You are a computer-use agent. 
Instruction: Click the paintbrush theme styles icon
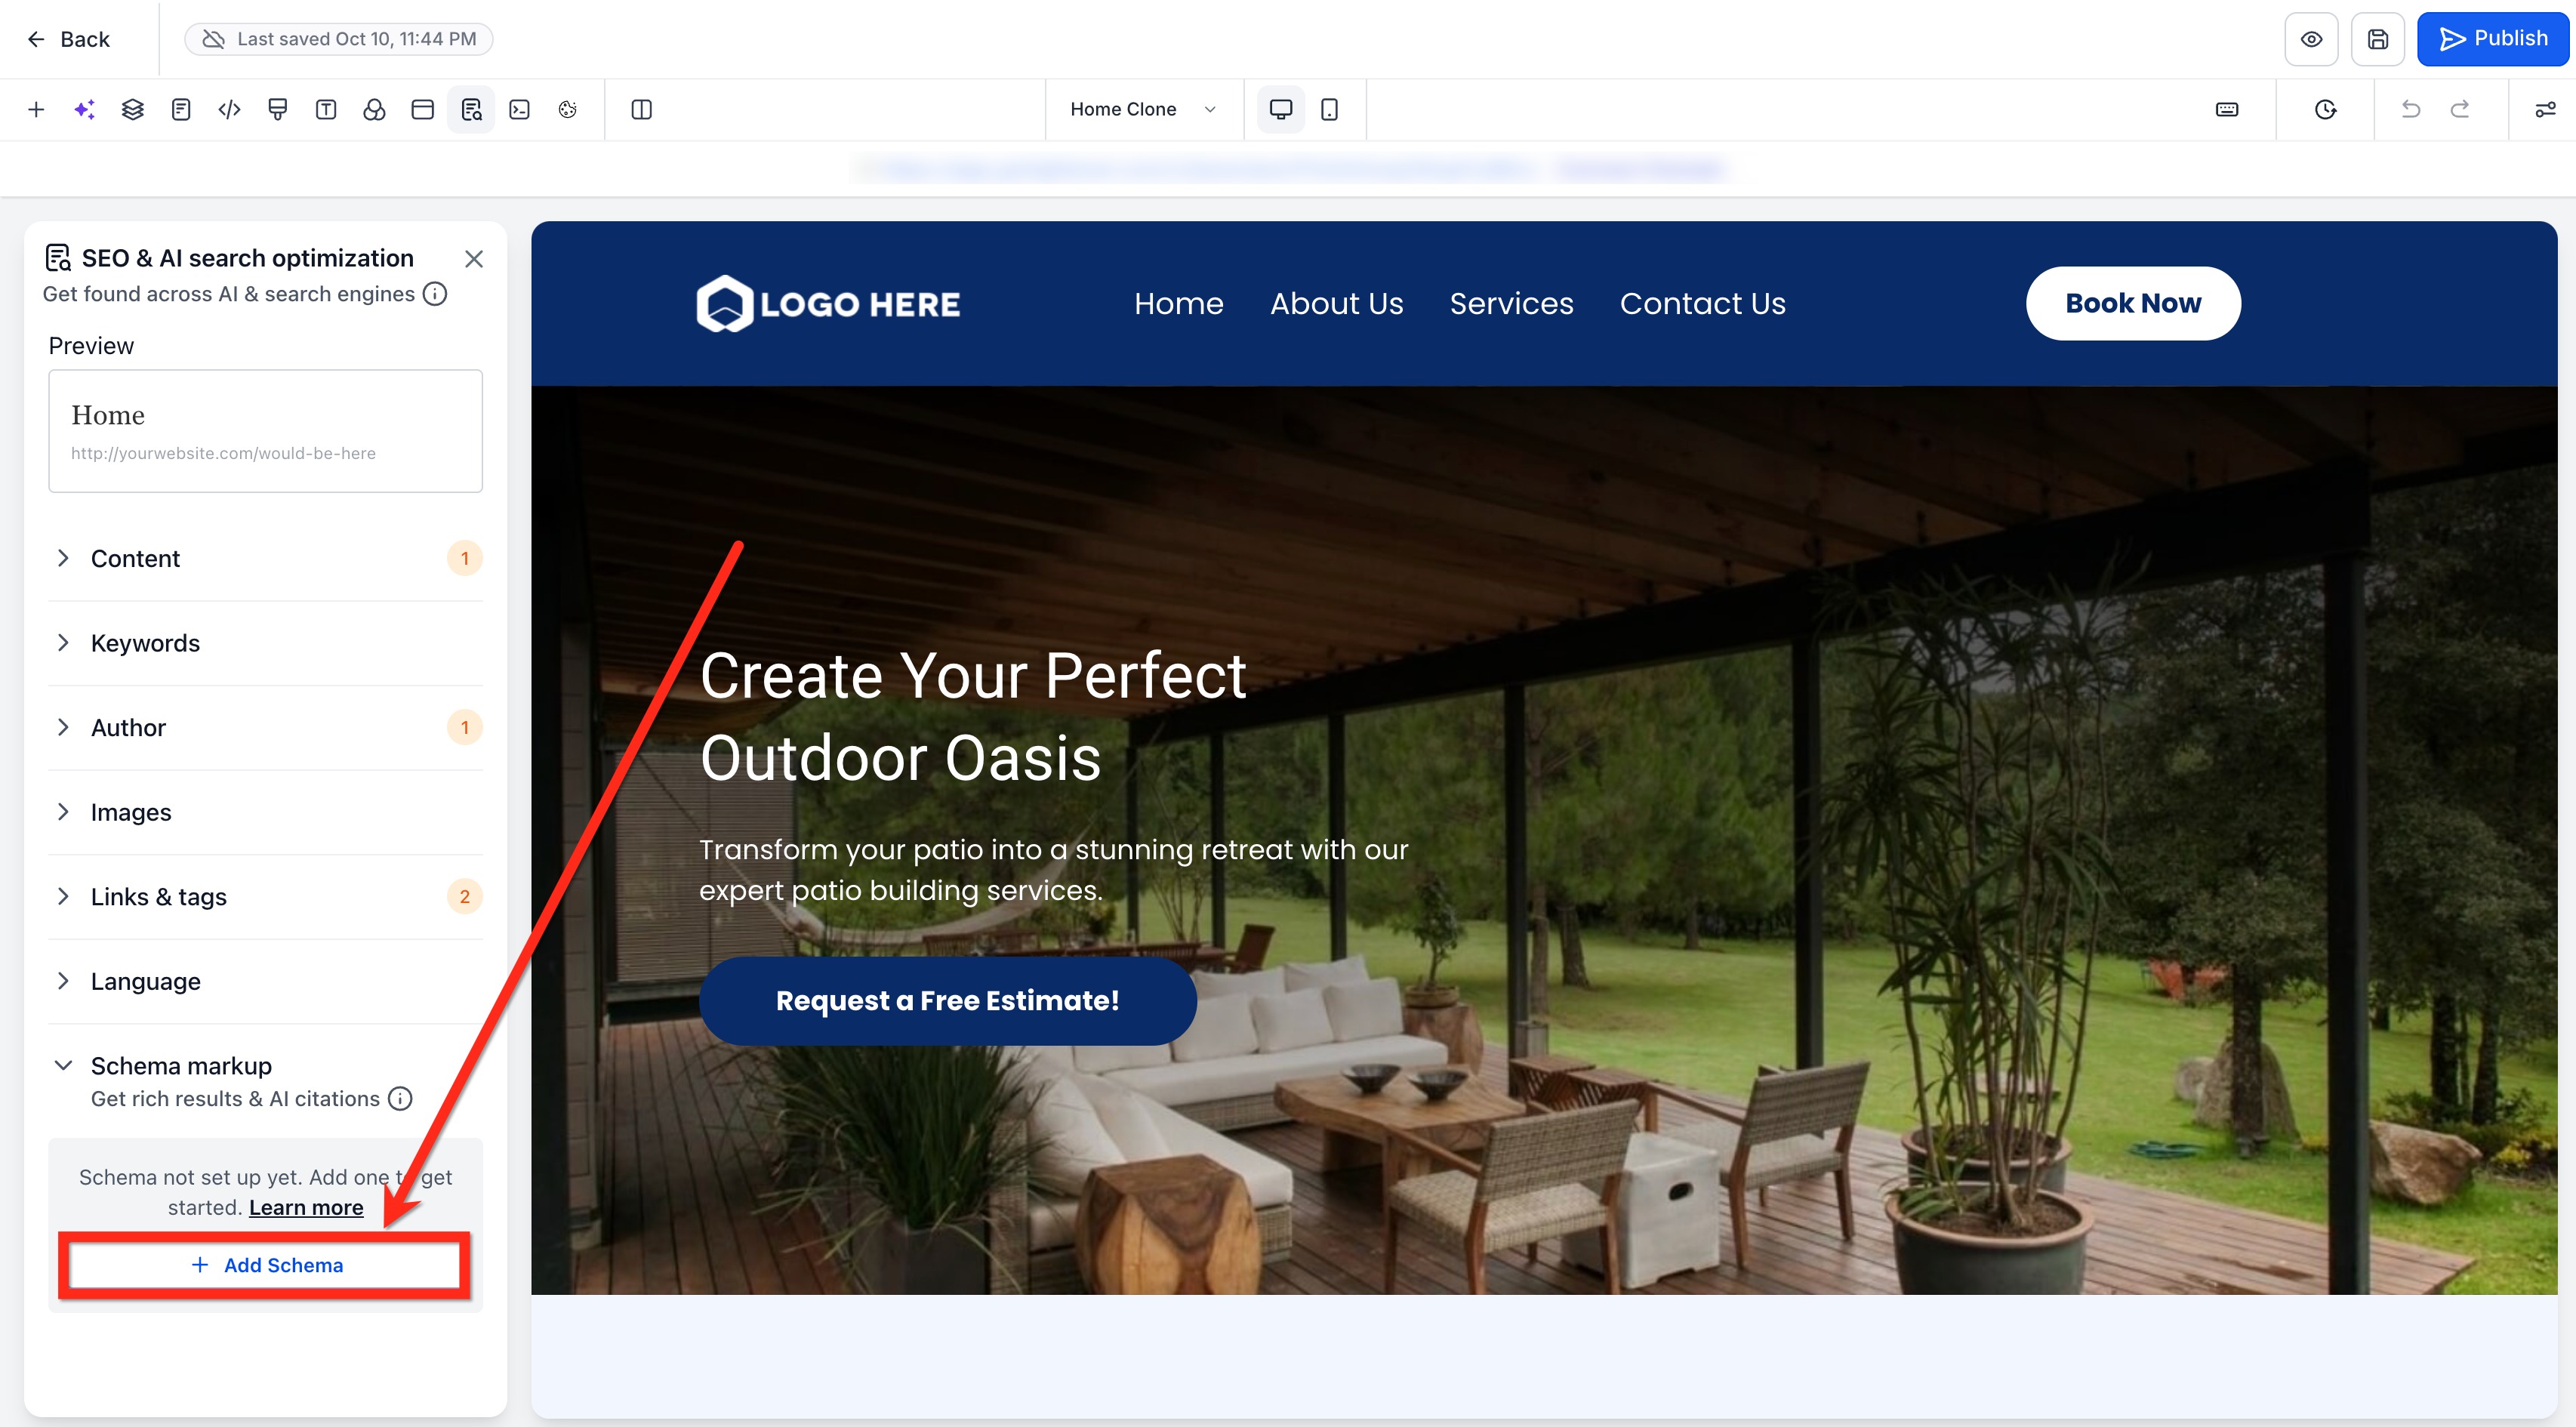[x=278, y=109]
